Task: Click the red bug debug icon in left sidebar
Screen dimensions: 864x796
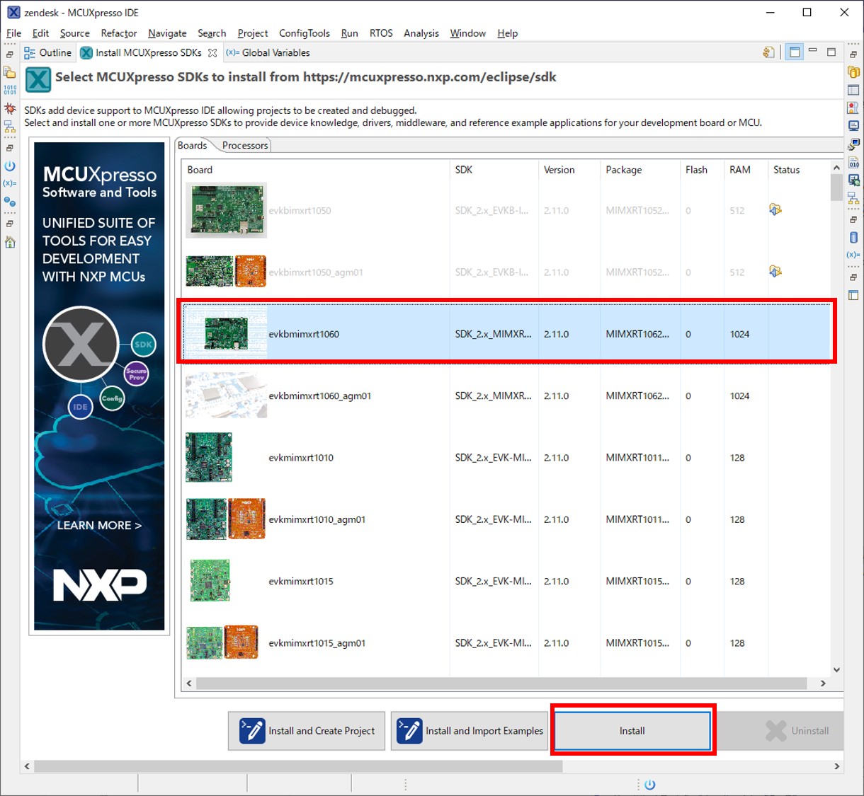Action: [x=10, y=108]
